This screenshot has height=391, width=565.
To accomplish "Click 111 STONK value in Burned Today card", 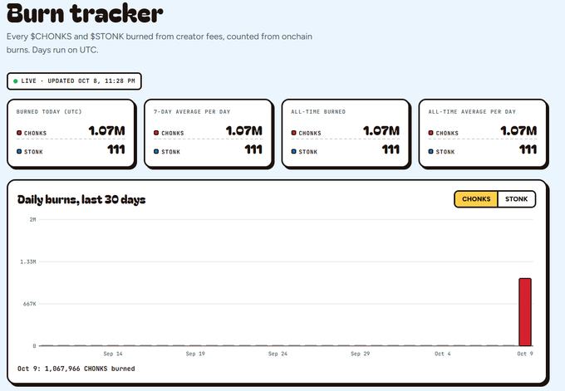I will 116,149.
